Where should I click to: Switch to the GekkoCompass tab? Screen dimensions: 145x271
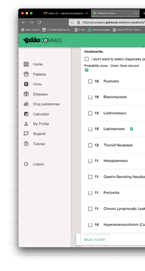pos(115,13)
